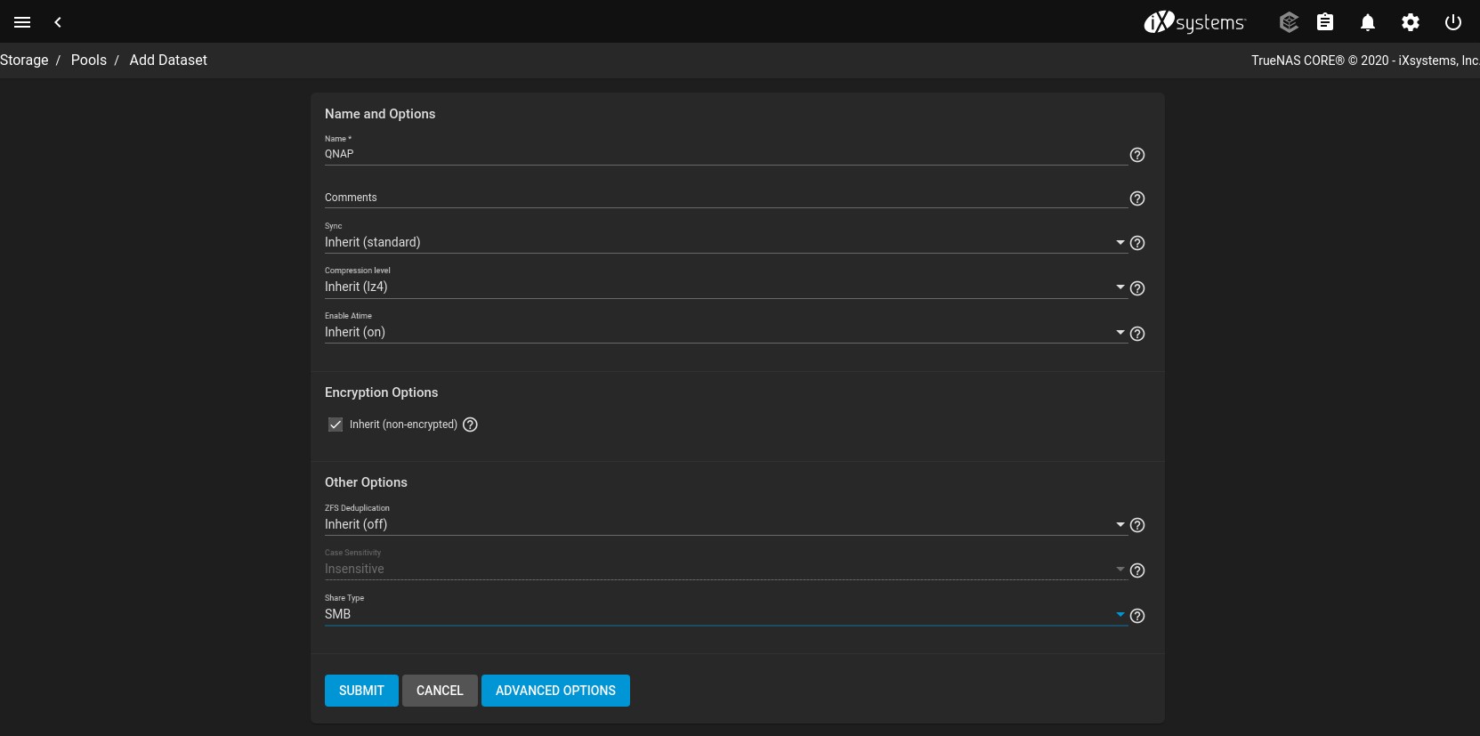Navigate to Pools breadcrumb link
The image size is (1480, 736).
89,60
